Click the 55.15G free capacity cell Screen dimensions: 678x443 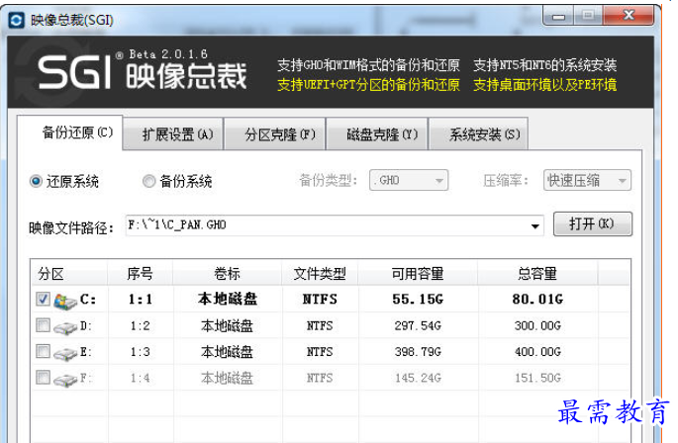tap(418, 299)
